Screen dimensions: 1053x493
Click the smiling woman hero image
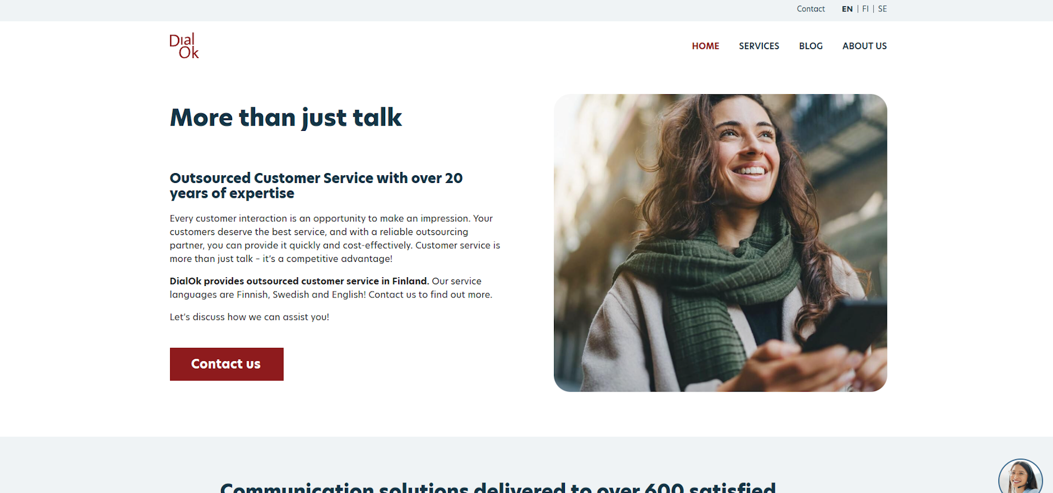(720, 243)
